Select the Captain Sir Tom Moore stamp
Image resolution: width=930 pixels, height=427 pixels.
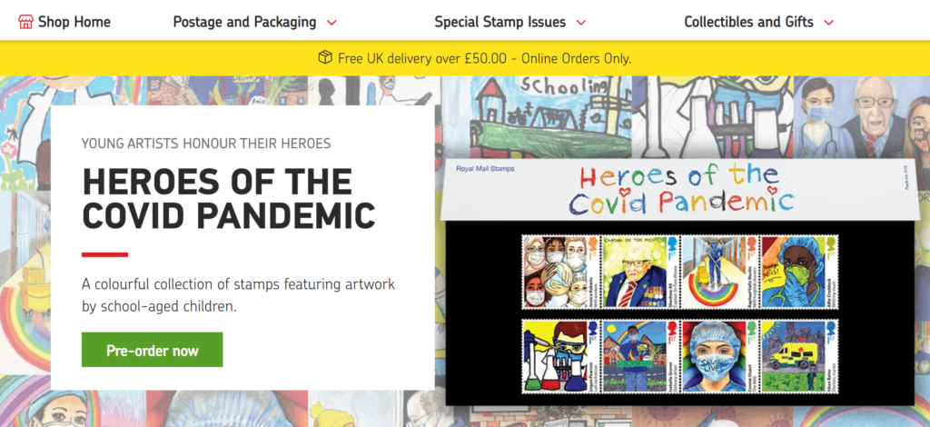coord(640,272)
